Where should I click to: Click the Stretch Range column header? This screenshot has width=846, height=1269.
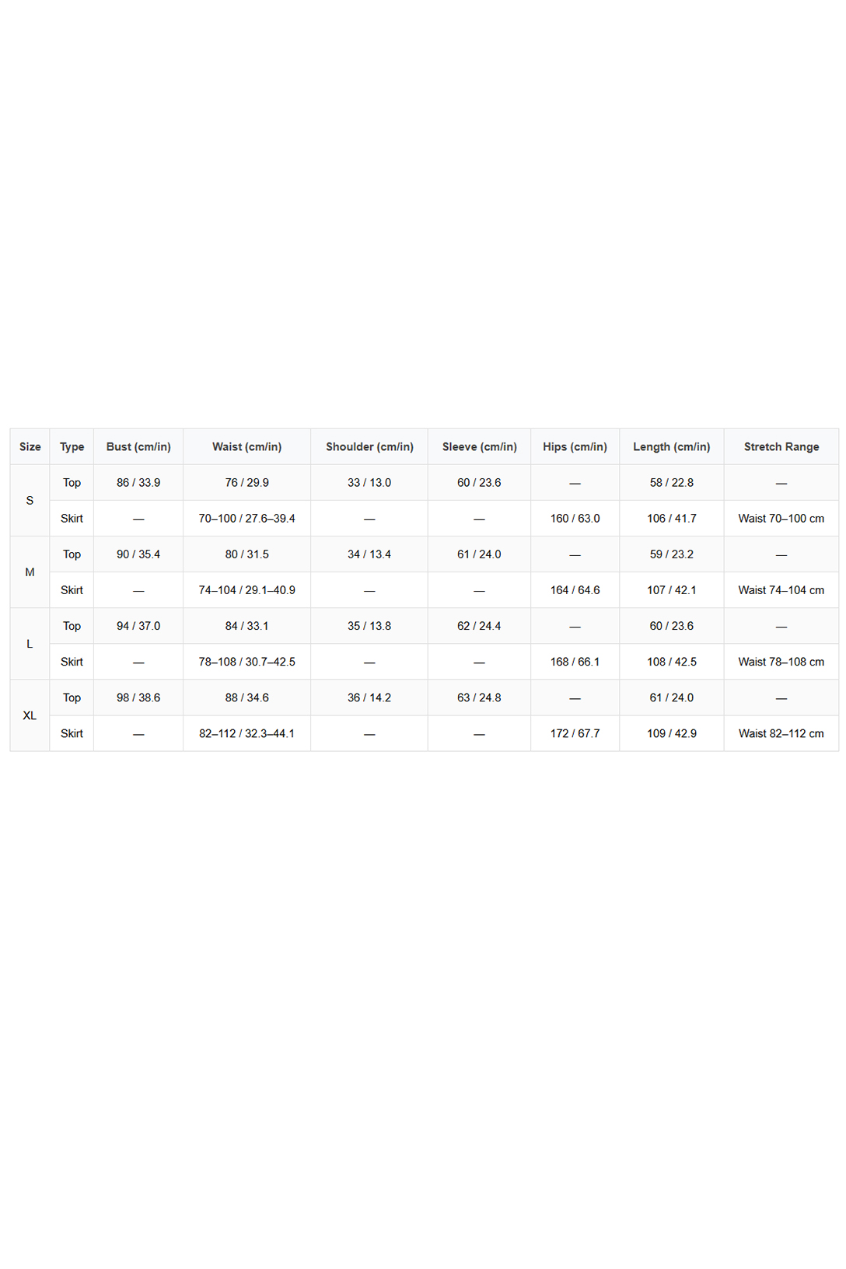781,447
